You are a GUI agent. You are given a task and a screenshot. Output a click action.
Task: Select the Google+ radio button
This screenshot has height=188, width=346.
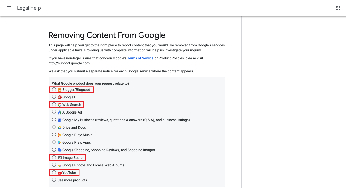[54, 97]
